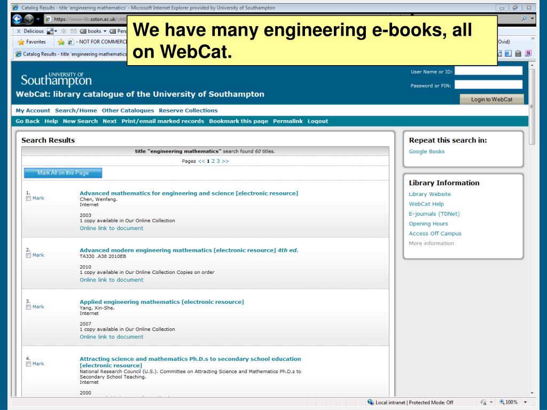Click the << previous pages link
The height and width of the screenshot is (410, 547).
click(x=201, y=161)
